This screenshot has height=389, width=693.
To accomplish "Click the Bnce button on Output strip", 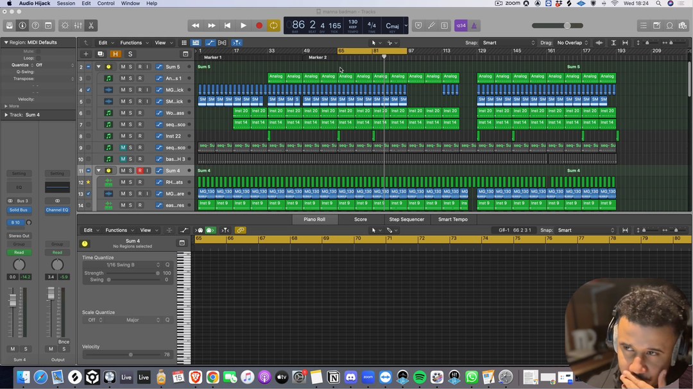I will pyautogui.click(x=64, y=342).
